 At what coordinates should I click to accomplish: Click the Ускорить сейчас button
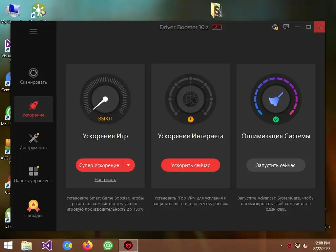(191, 165)
